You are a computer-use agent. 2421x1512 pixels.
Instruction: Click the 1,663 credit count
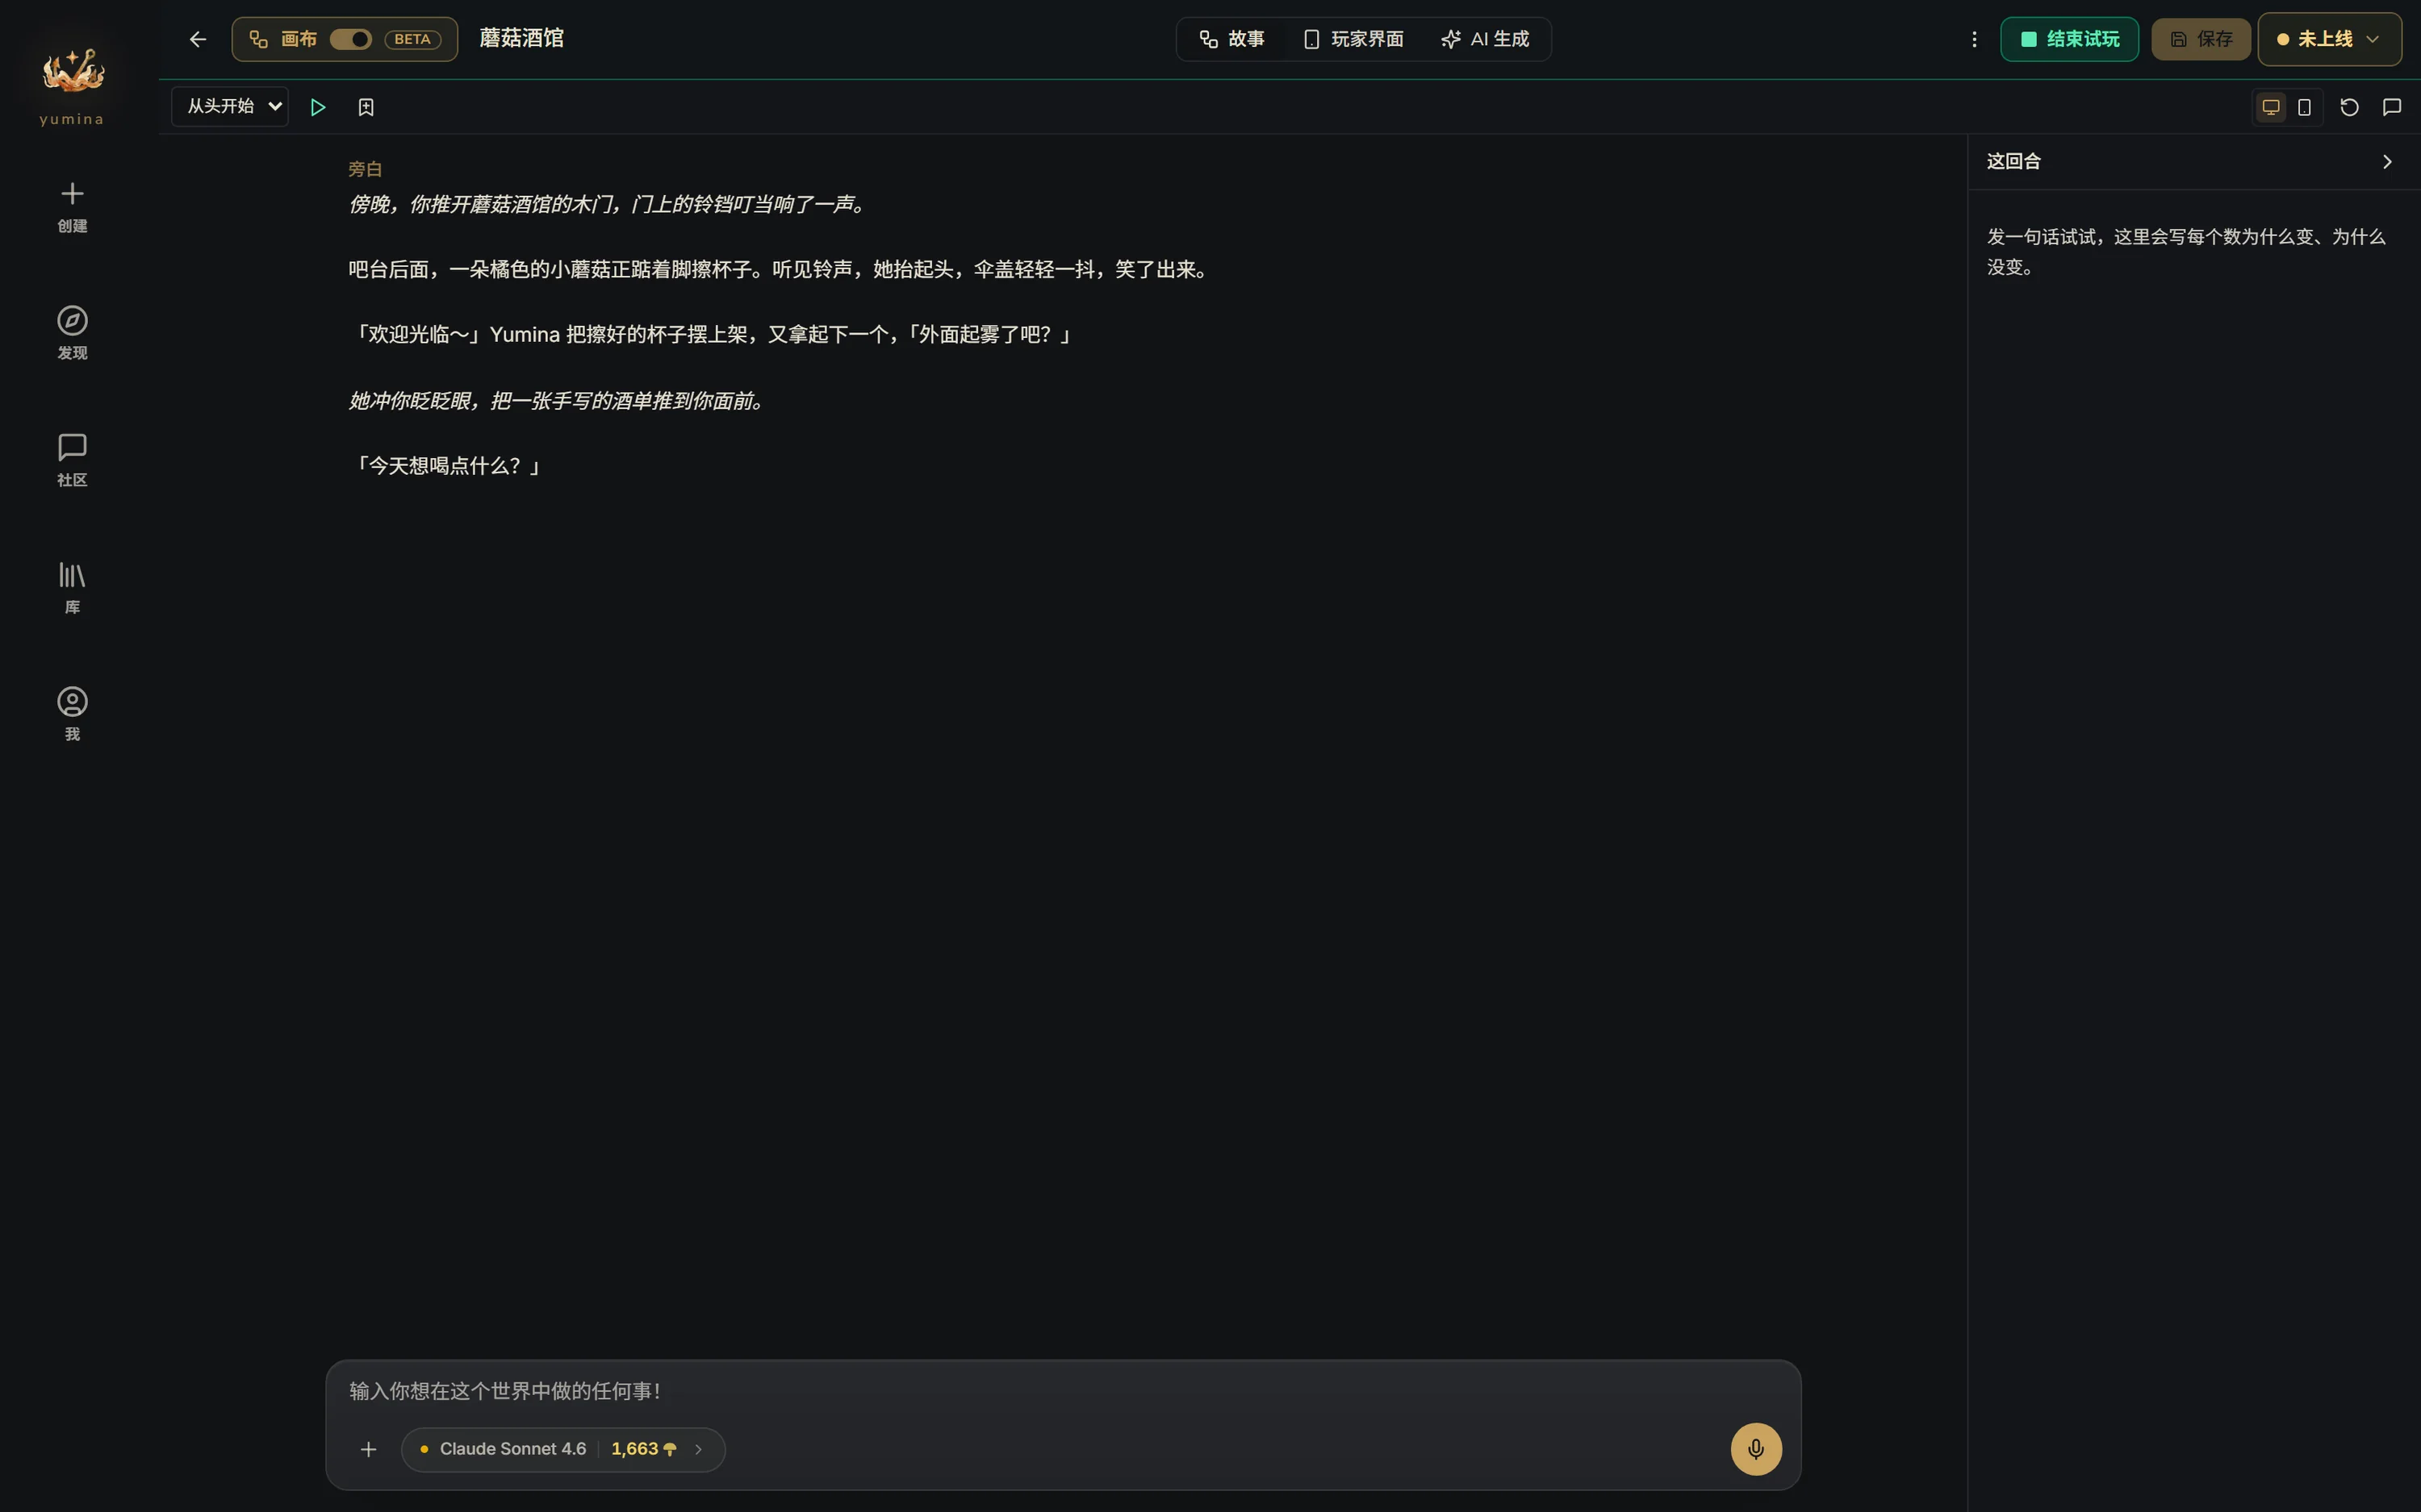635,1449
